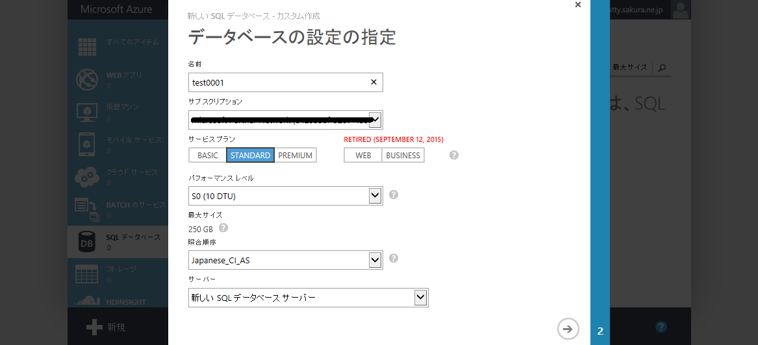Click the Microsoft Azure logo text
This screenshot has height=345, width=758.
coord(116,9)
